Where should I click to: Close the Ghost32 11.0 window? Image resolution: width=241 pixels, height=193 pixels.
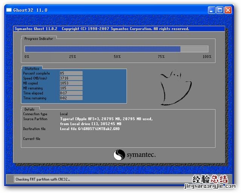click(x=228, y=10)
